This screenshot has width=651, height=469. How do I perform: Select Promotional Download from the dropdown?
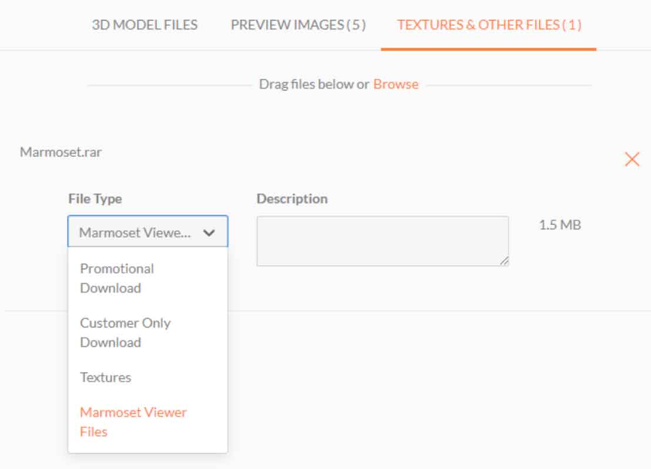(117, 278)
